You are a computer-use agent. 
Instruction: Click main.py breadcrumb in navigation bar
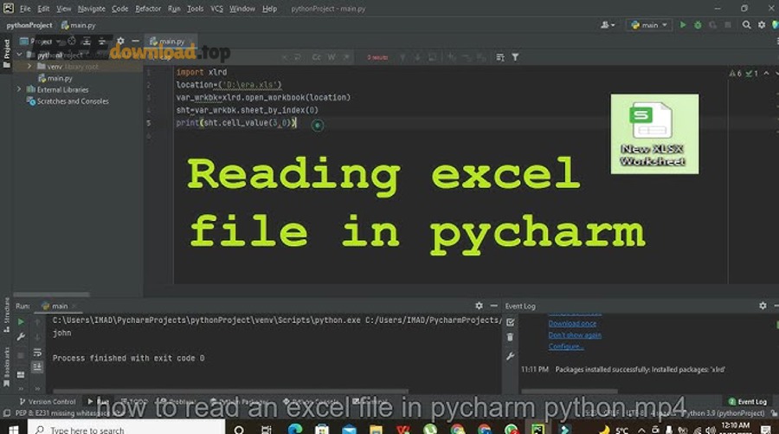click(x=78, y=25)
